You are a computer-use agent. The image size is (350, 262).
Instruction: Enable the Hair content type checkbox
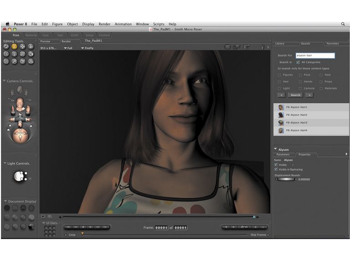[279, 81]
